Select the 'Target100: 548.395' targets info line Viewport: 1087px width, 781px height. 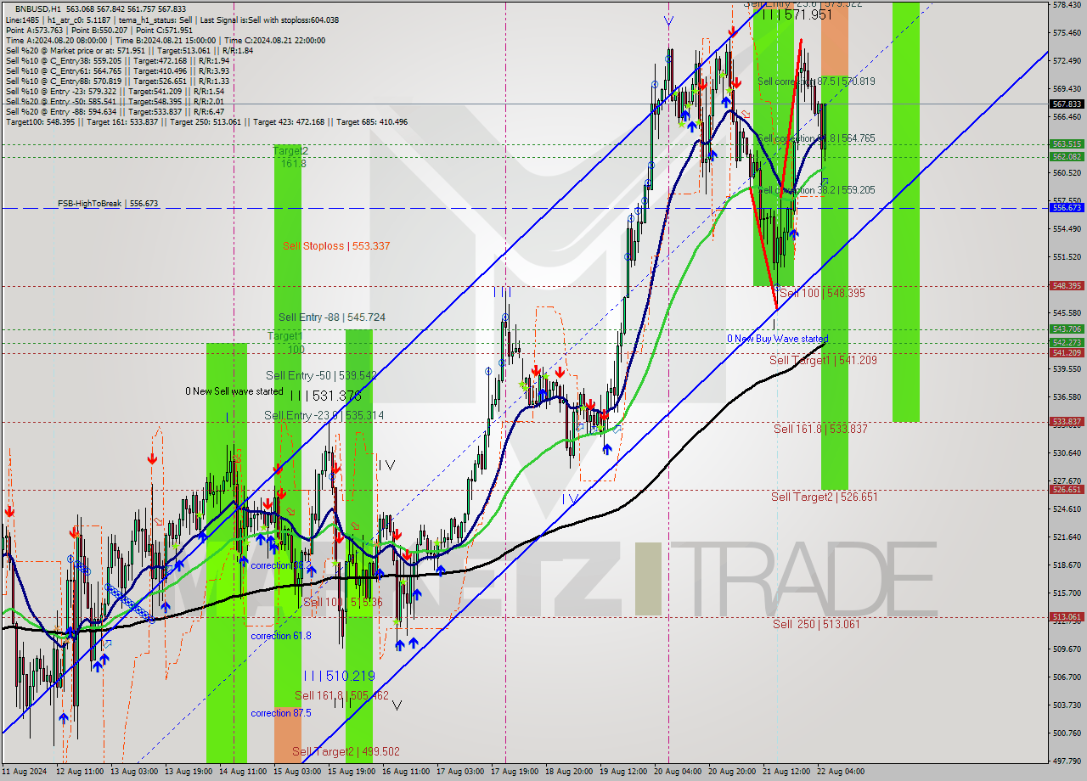[x=206, y=122]
